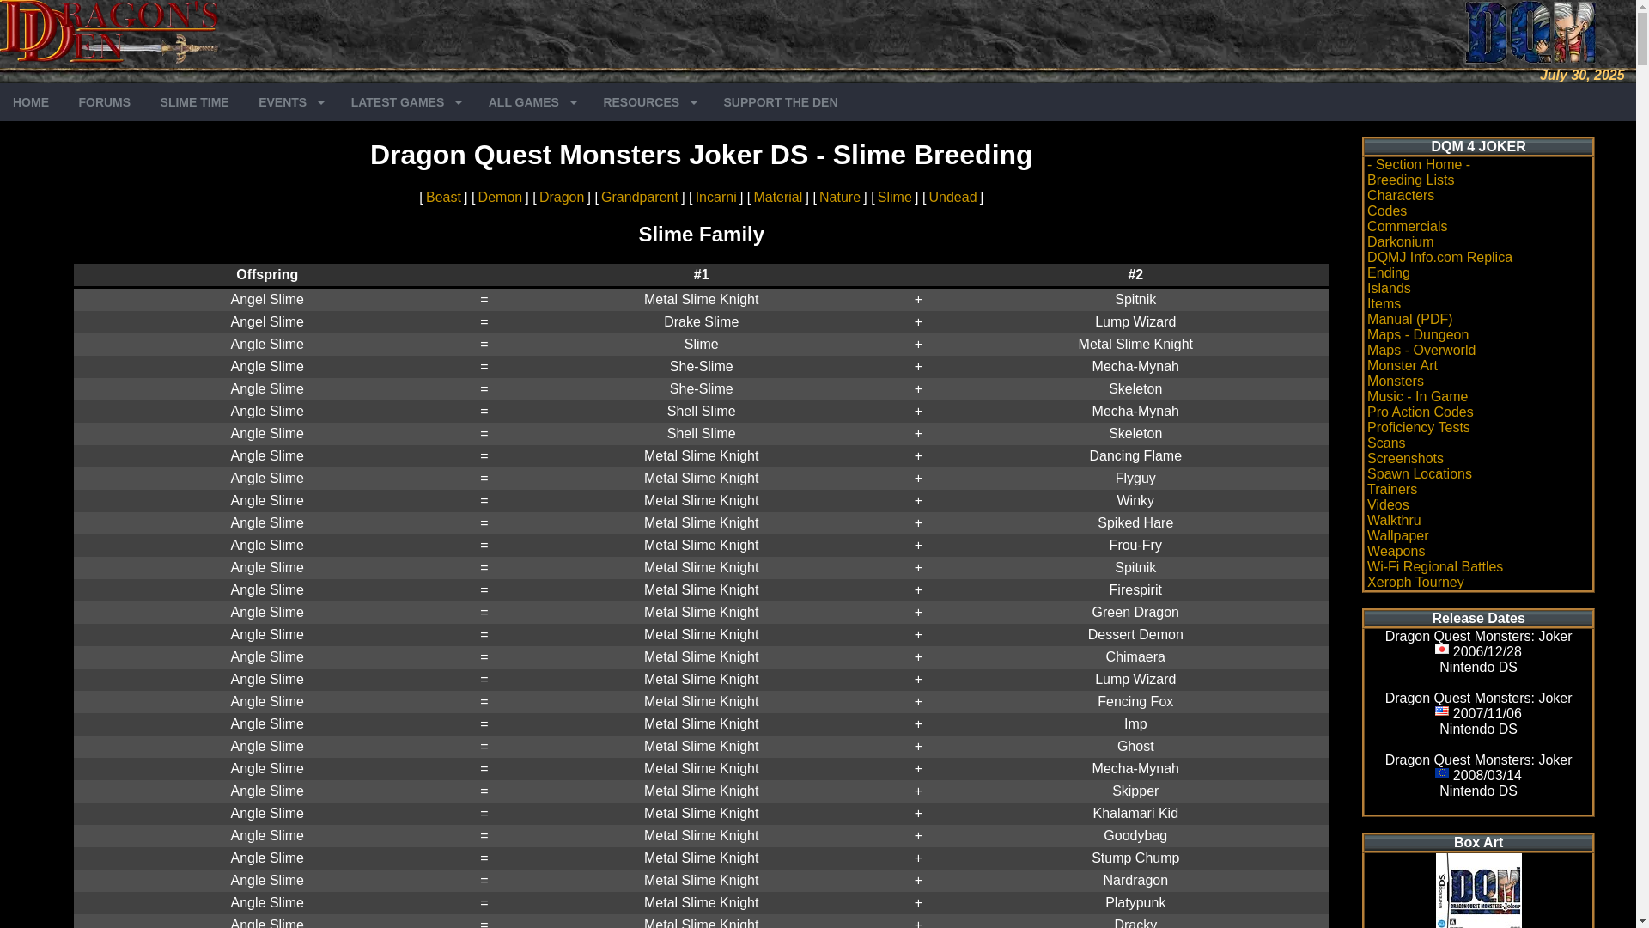This screenshot has height=928, width=1649.
Task: Open the Spawn Locations link
Action: [1420, 474]
